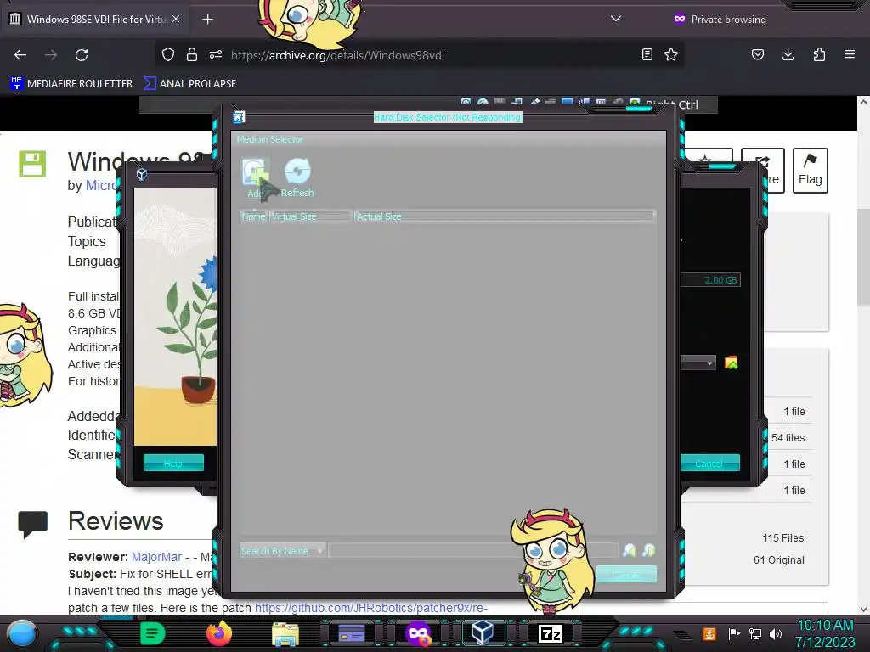
Task: Toggle reader view icon
Action: (x=647, y=54)
